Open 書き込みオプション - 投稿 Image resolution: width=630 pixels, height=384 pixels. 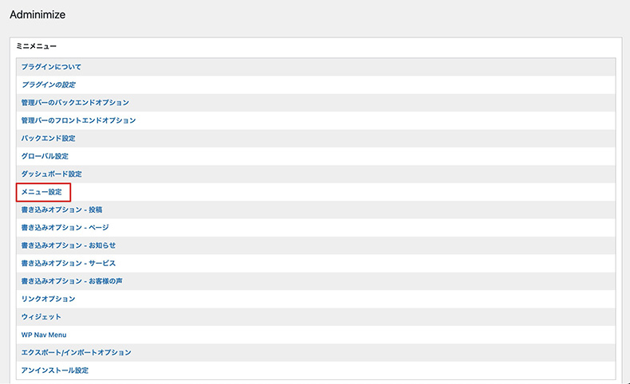point(61,210)
